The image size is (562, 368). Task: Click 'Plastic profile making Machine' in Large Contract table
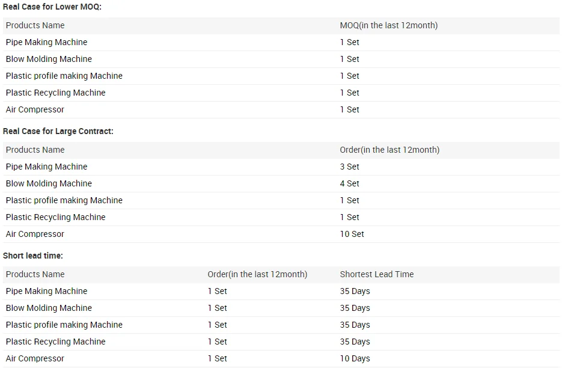click(x=64, y=200)
